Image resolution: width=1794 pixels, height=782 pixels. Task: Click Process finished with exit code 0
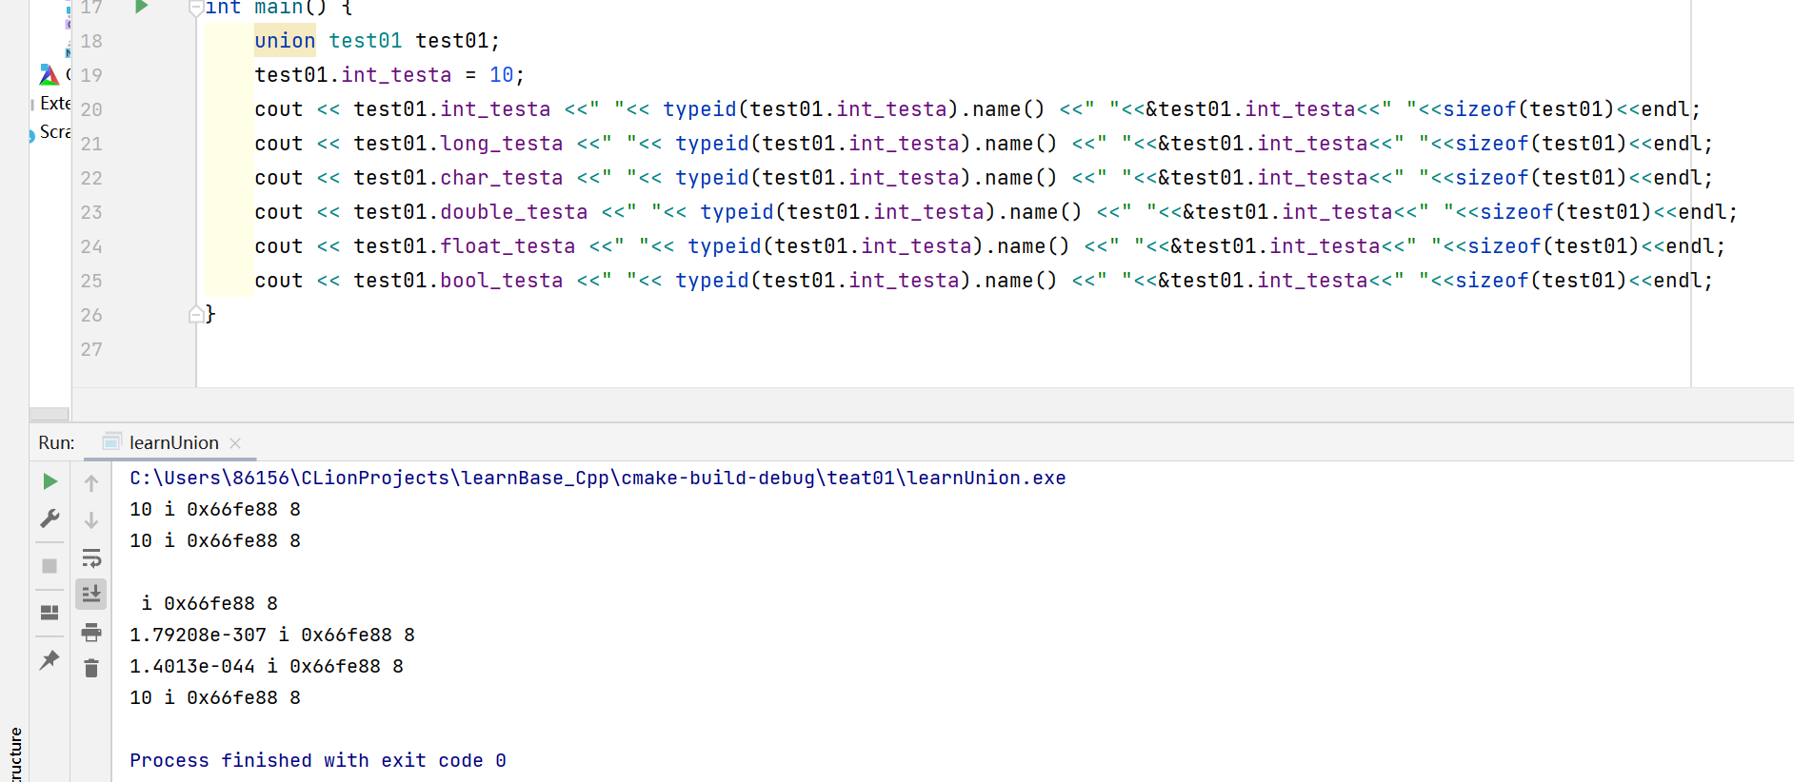(x=318, y=760)
